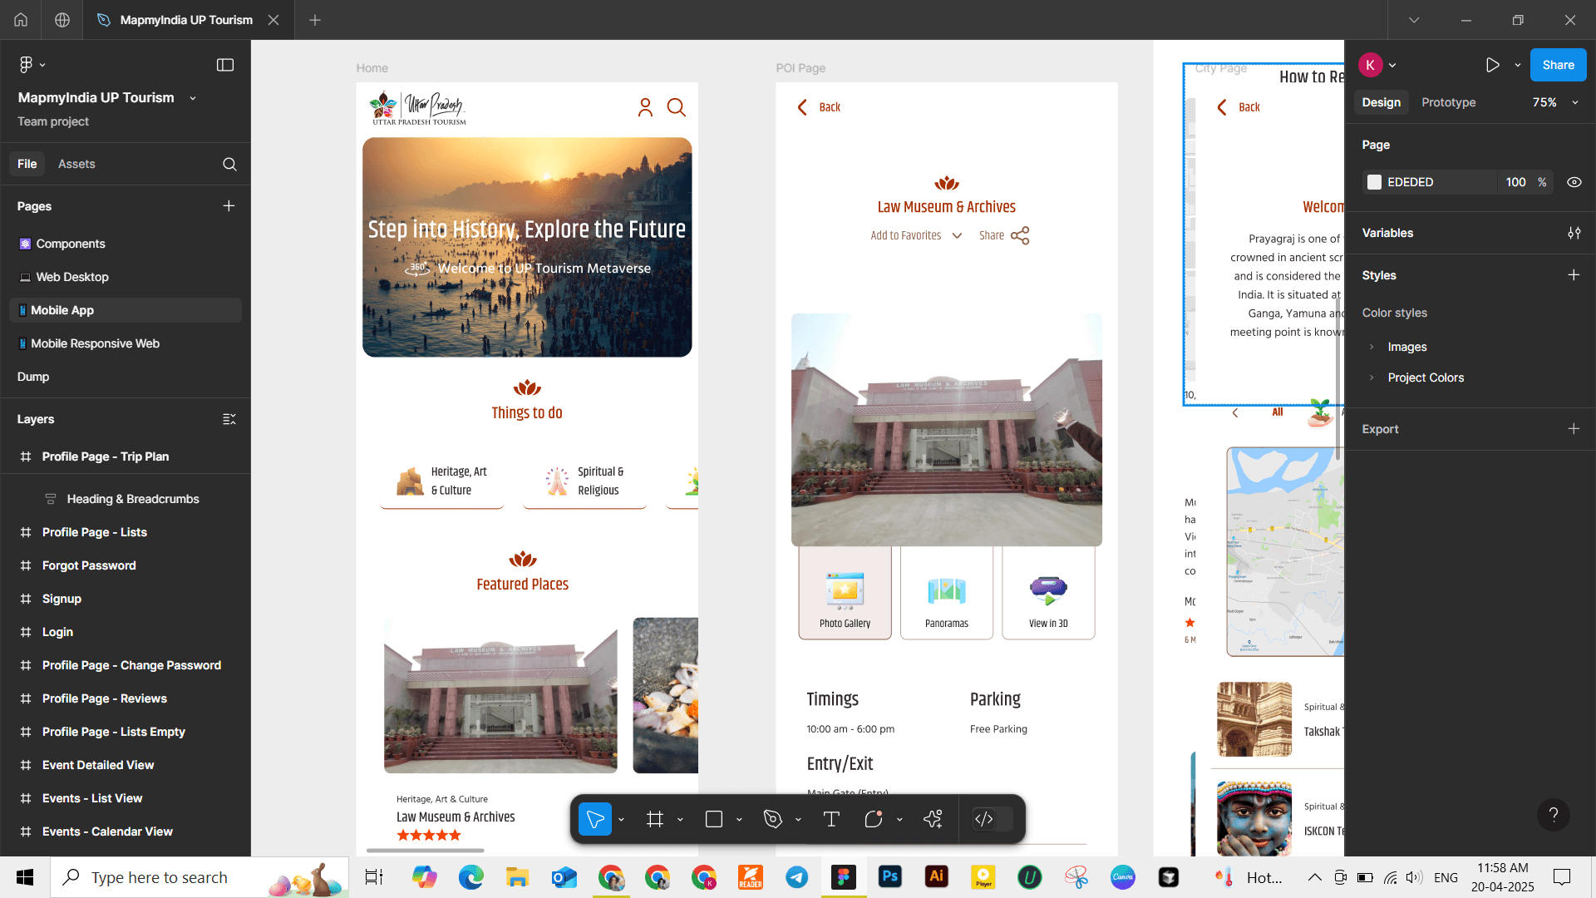This screenshot has width=1596, height=898.
Task: Search layers with the magnifier icon
Action: coord(229,164)
